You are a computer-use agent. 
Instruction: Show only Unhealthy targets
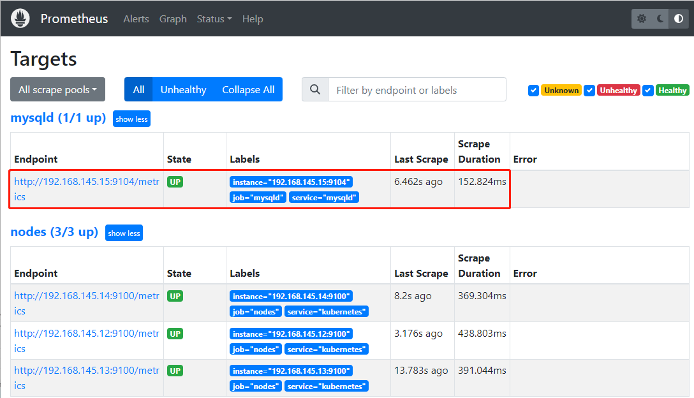point(183,89)
